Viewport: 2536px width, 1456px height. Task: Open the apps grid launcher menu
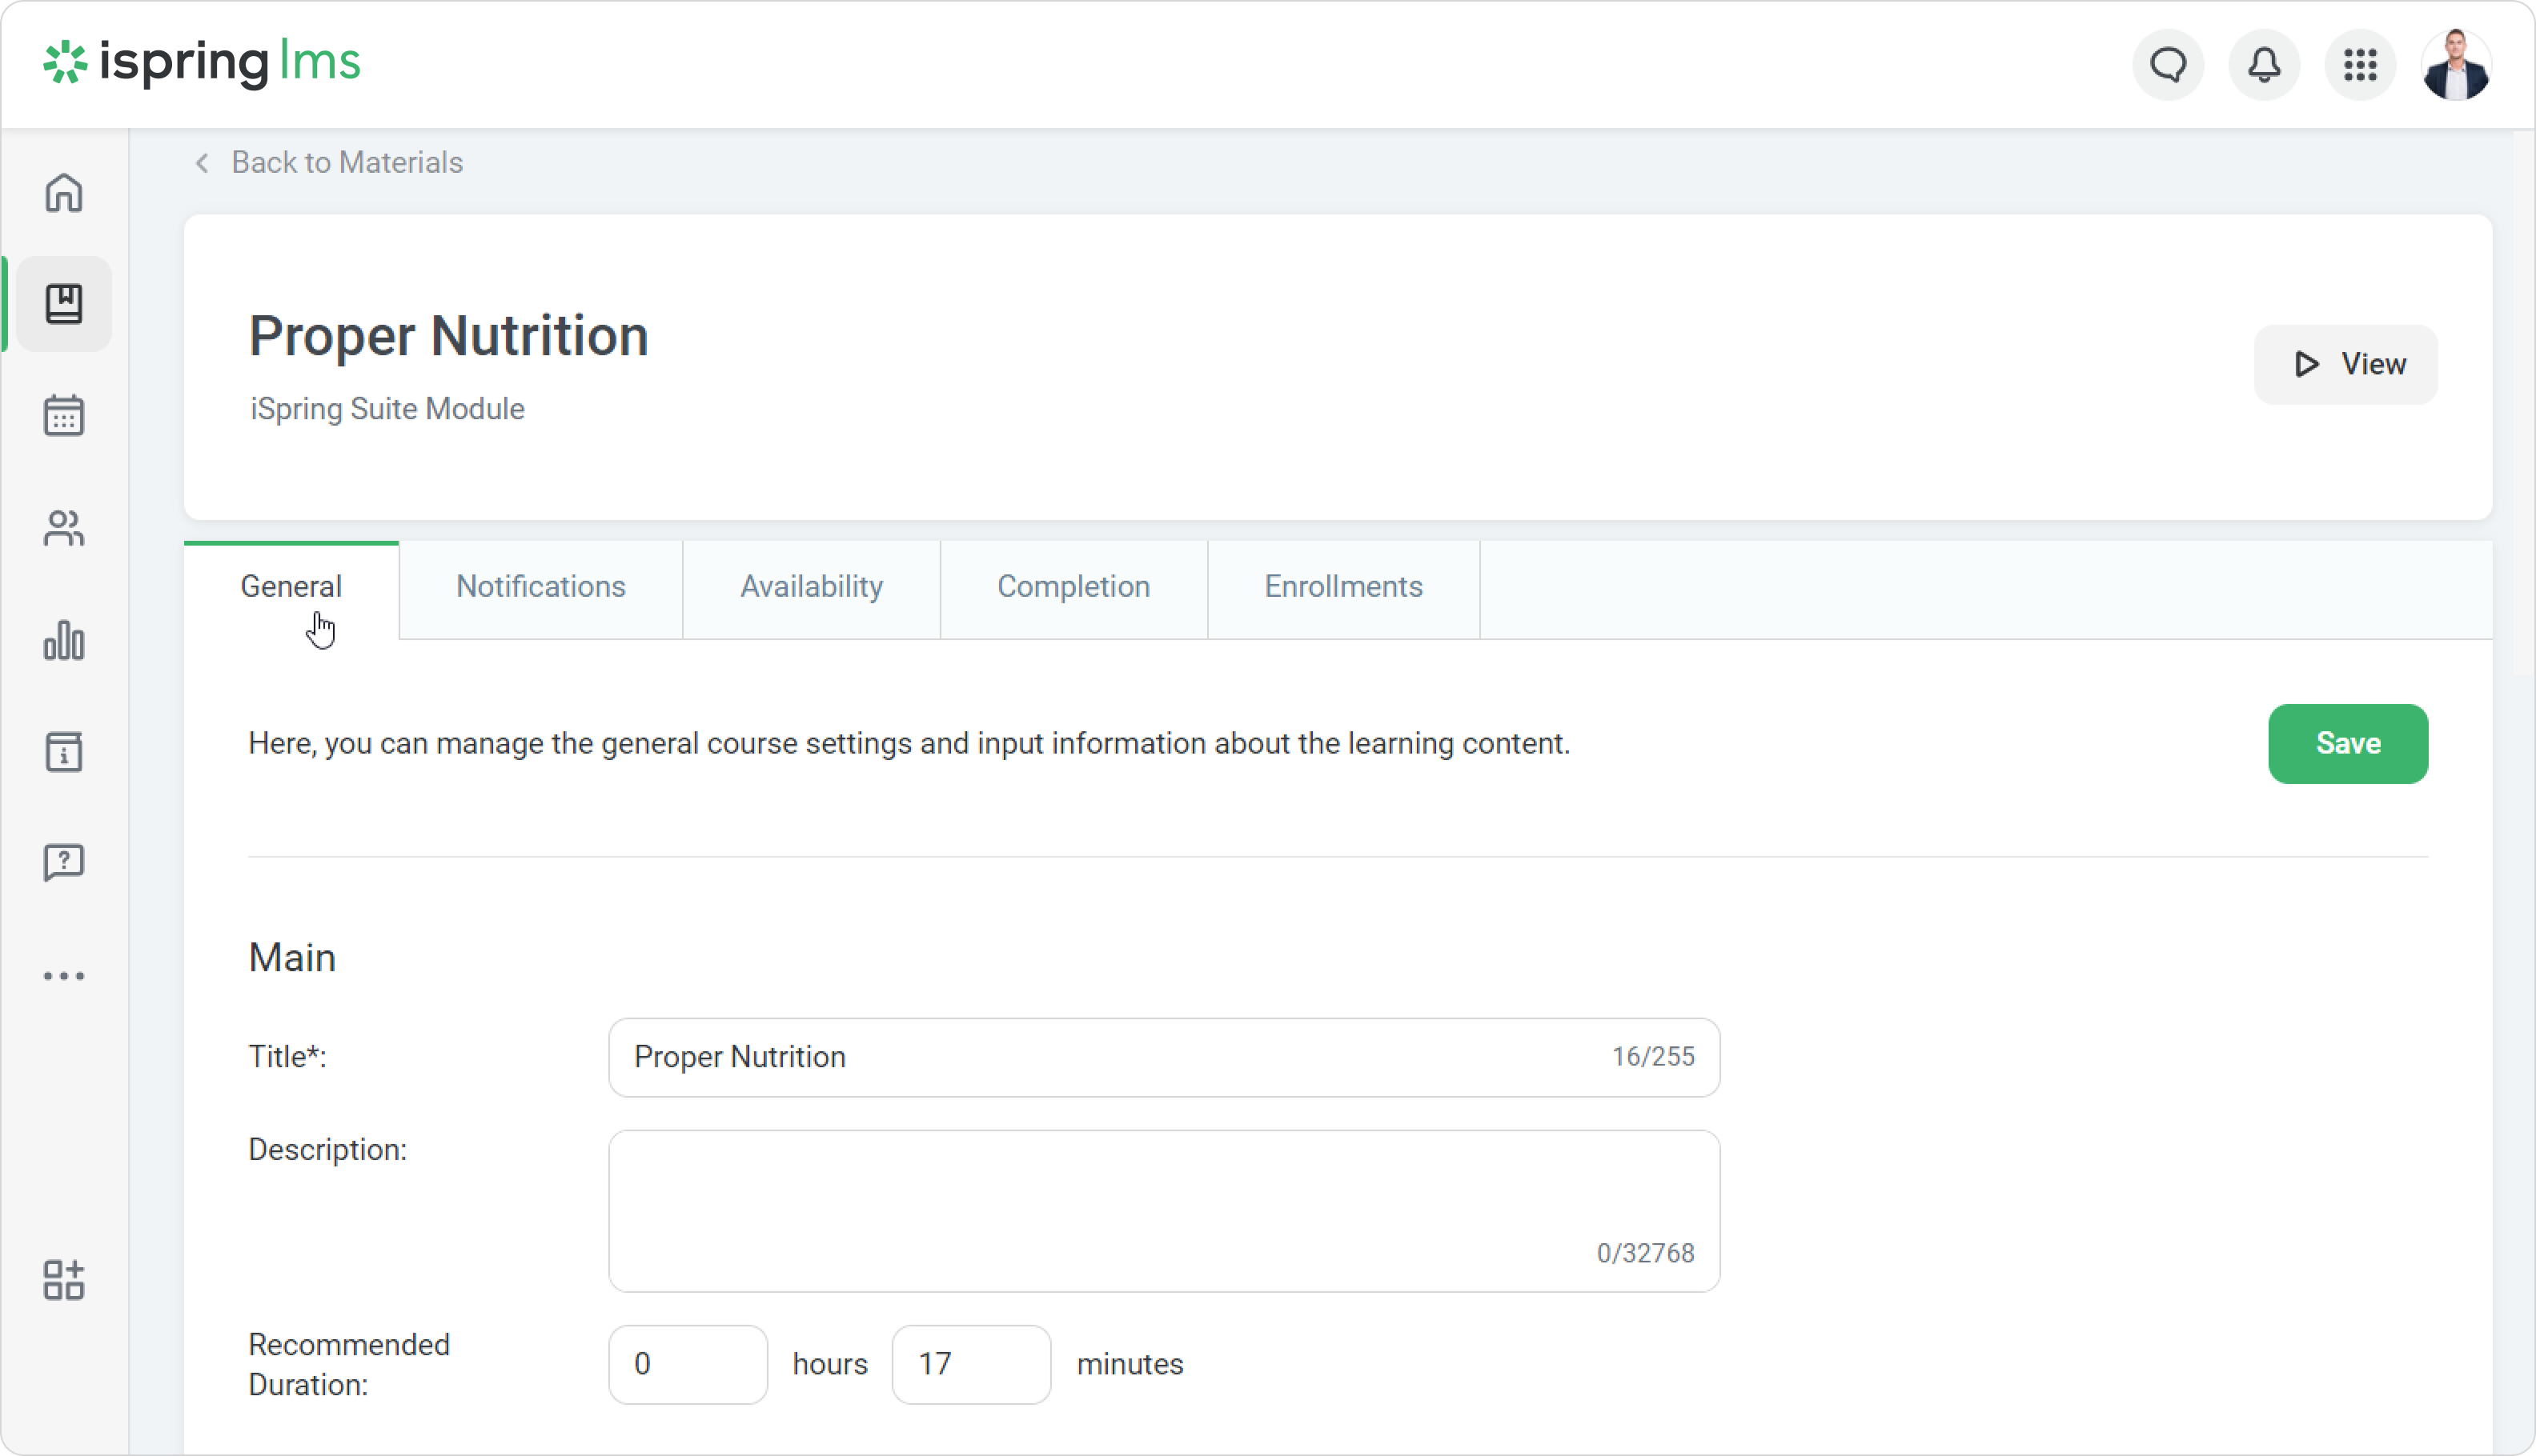[2360, 65]
